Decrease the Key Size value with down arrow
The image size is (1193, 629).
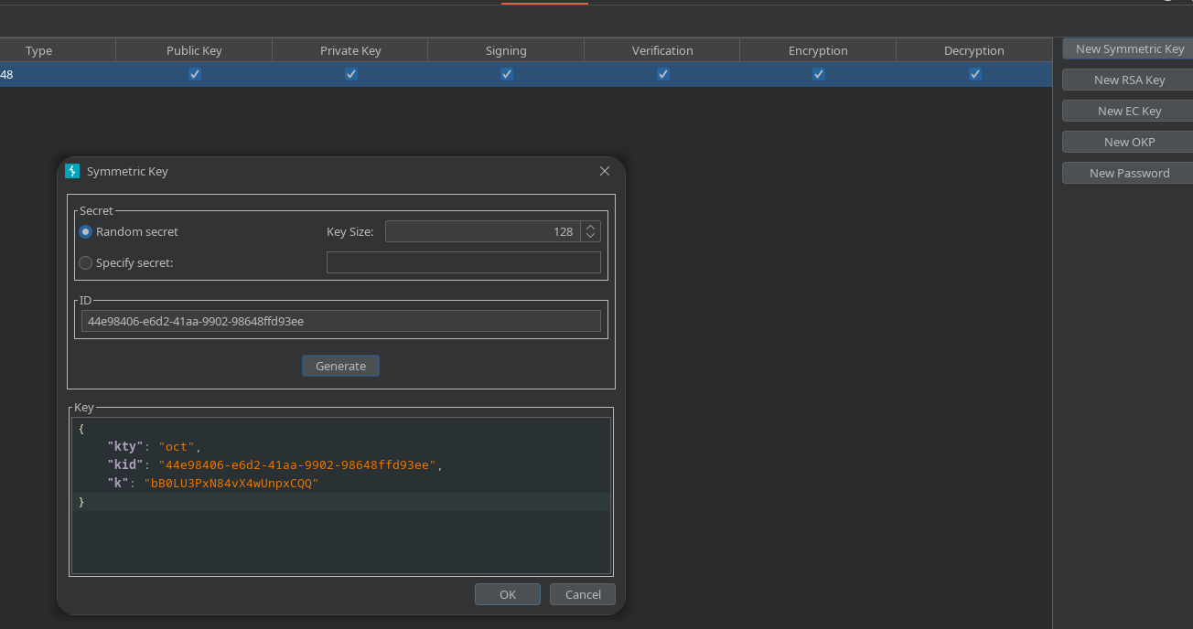590,237
